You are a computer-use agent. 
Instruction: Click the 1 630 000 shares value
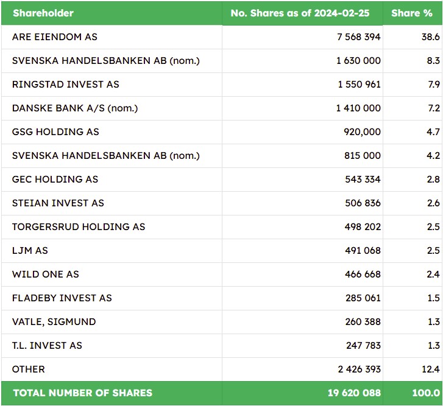358,61
